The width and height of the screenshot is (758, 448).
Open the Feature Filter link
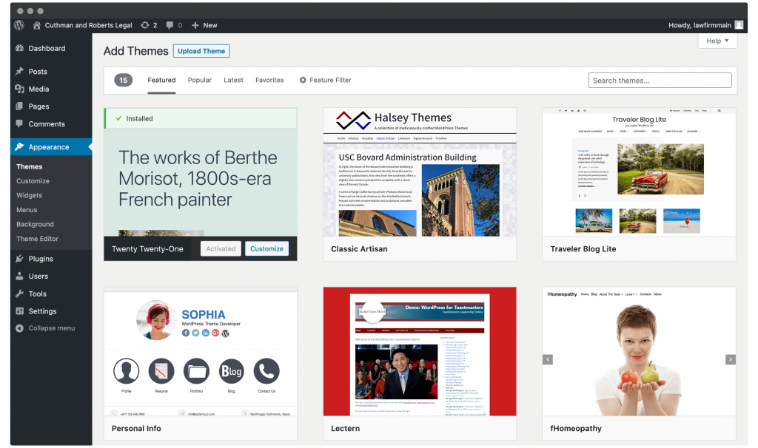[331, 80]
